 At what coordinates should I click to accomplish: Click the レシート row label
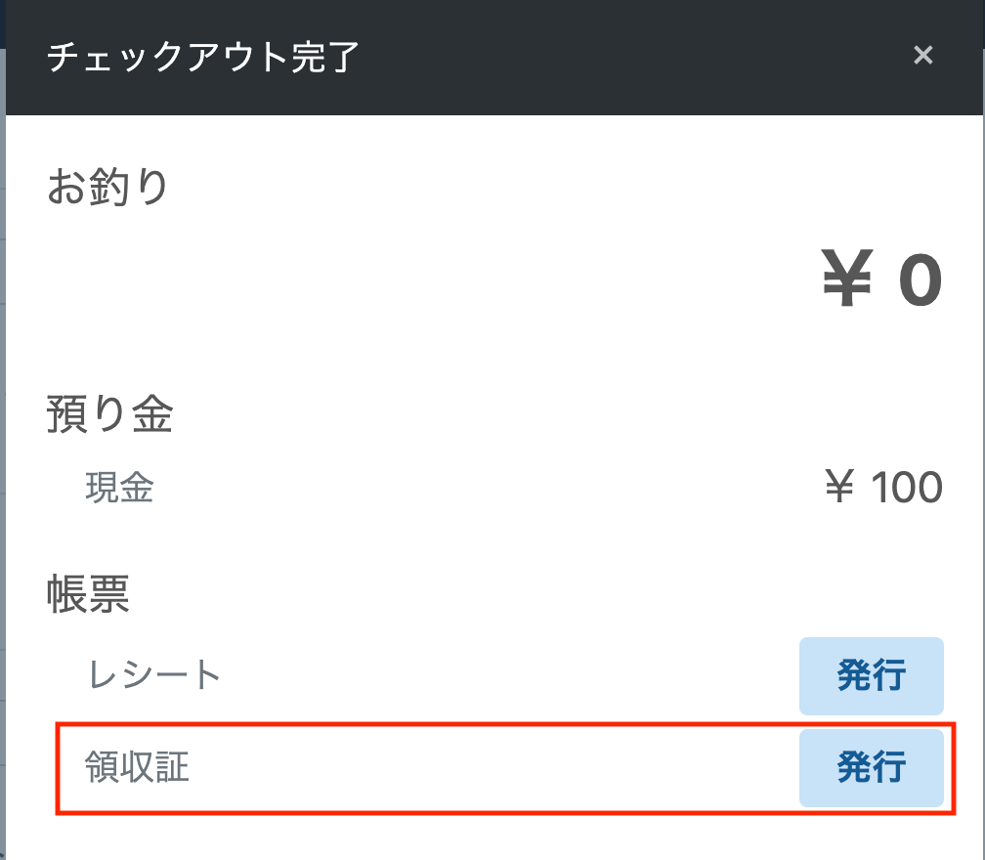154,674
